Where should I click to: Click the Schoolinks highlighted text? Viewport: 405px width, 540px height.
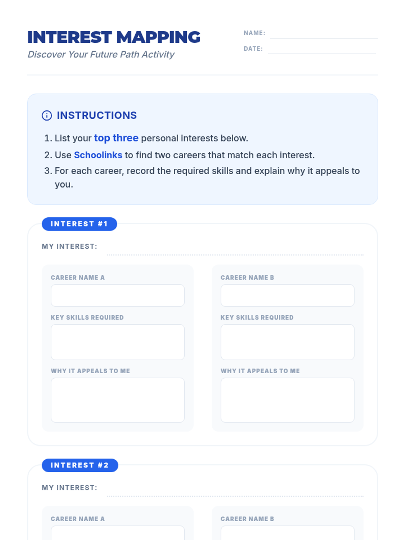[x=98, y=155]
